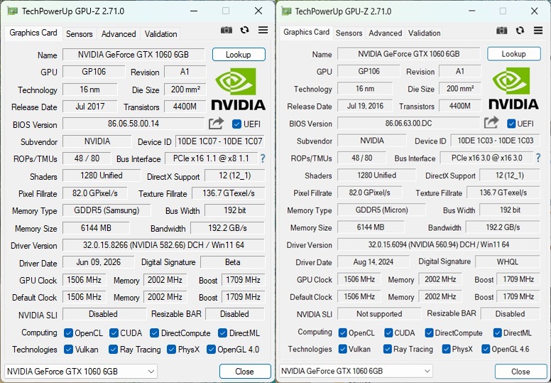551x383 pixels.
Task: Switch to Validation tab in left window
Action: pos(160,34)
